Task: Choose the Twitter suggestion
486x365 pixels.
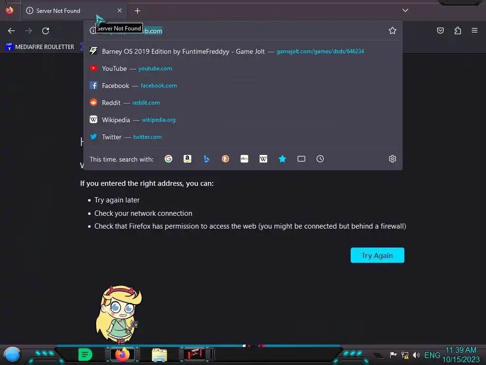Action: point(243,136)
